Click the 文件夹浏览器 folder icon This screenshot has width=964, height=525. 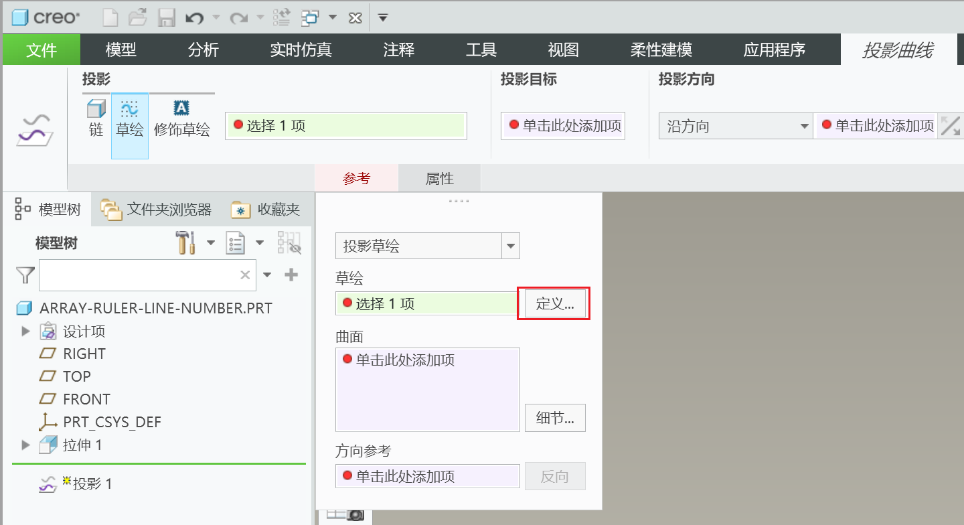(x=111, y=210)
